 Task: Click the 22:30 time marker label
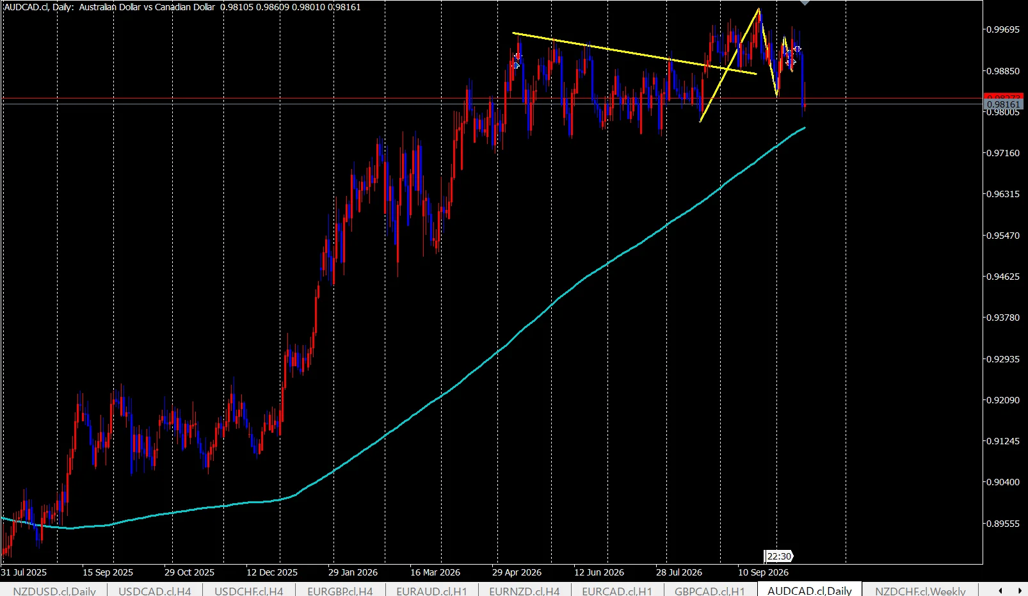tap(779, 556)
